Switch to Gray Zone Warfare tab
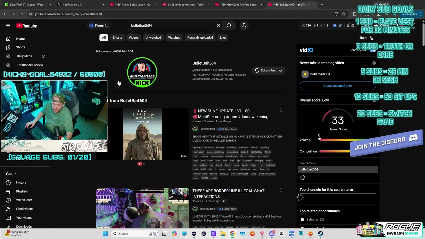425x239 pixels. click(239, 5)
